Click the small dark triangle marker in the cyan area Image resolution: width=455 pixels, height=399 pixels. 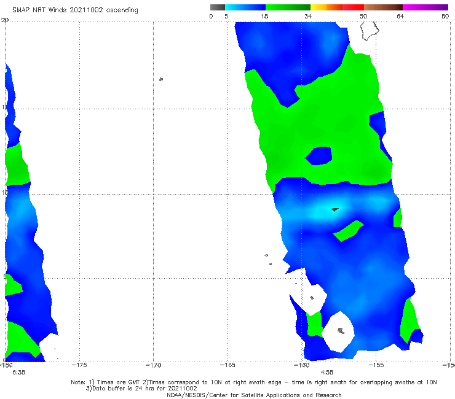click(334, 209)
